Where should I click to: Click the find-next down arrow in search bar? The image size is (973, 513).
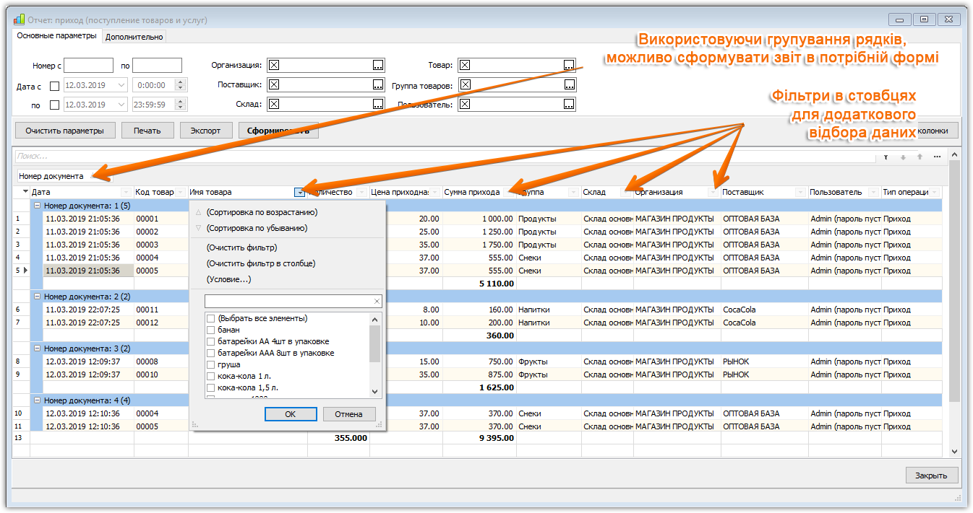tap(902, 156)
